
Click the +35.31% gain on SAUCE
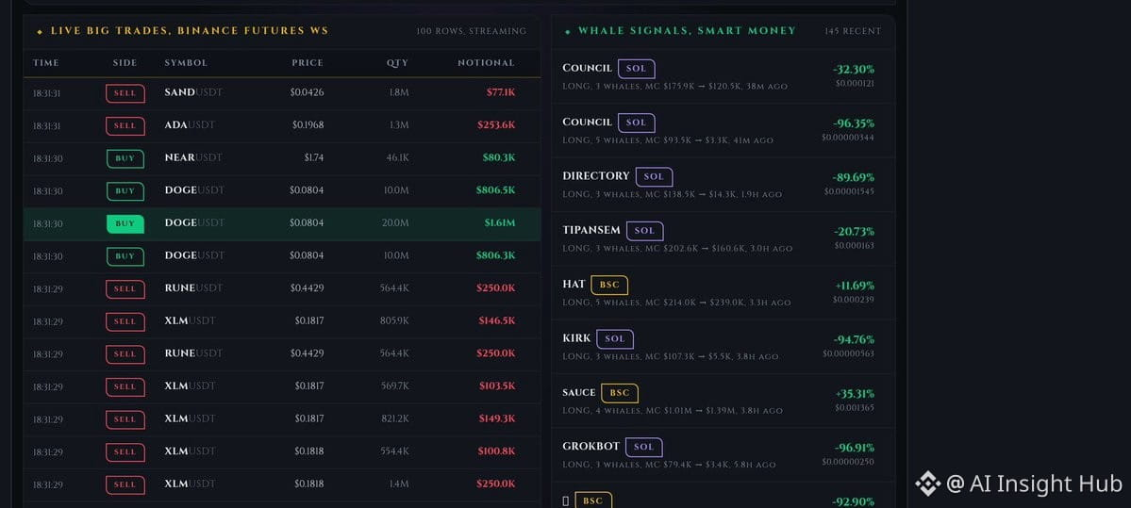(855, 394)
